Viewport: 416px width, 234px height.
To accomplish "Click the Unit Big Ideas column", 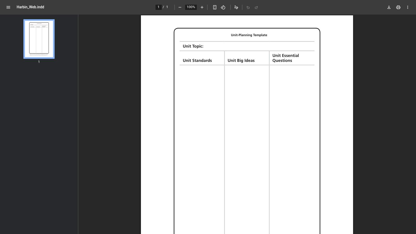I will click(241, 60).
